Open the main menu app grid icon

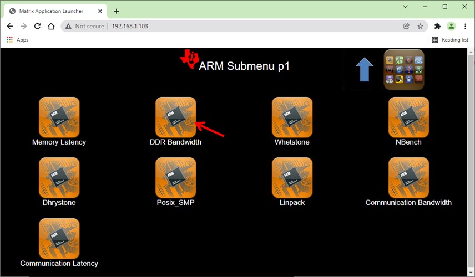tap(404, 70)
